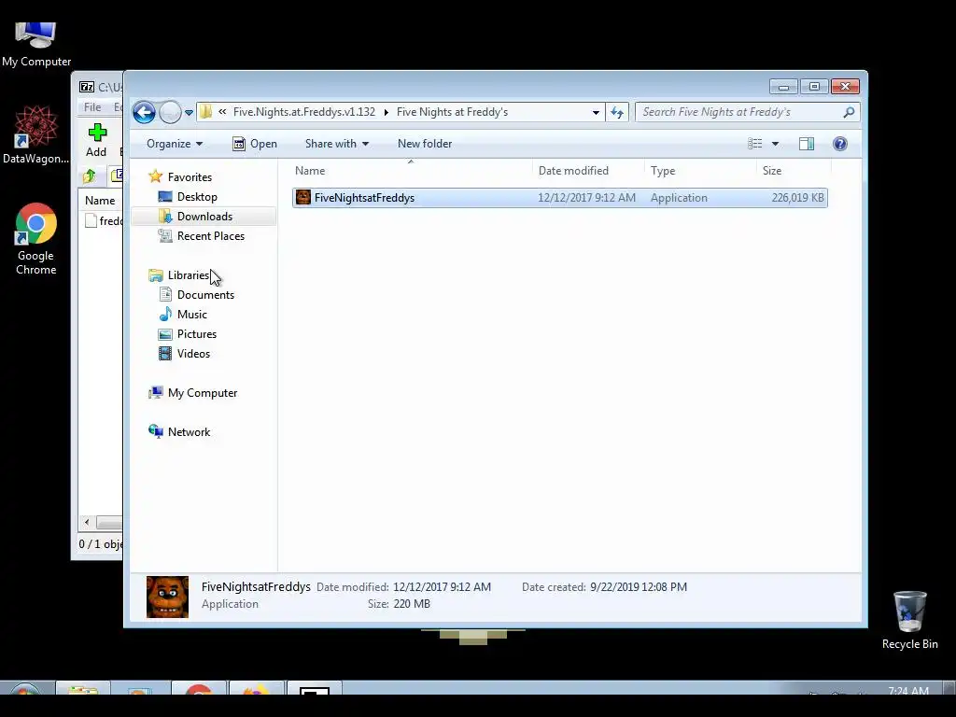Open the Music library
Viewport: 956px width, 717px height.
coord(192,314)
